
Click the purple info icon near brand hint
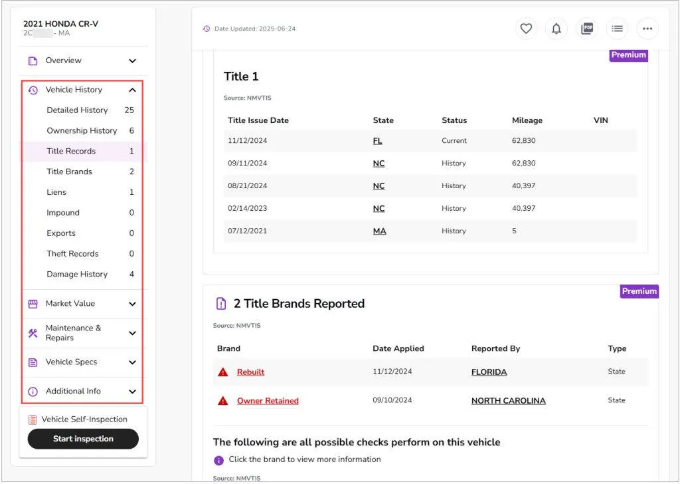[218, 460]
